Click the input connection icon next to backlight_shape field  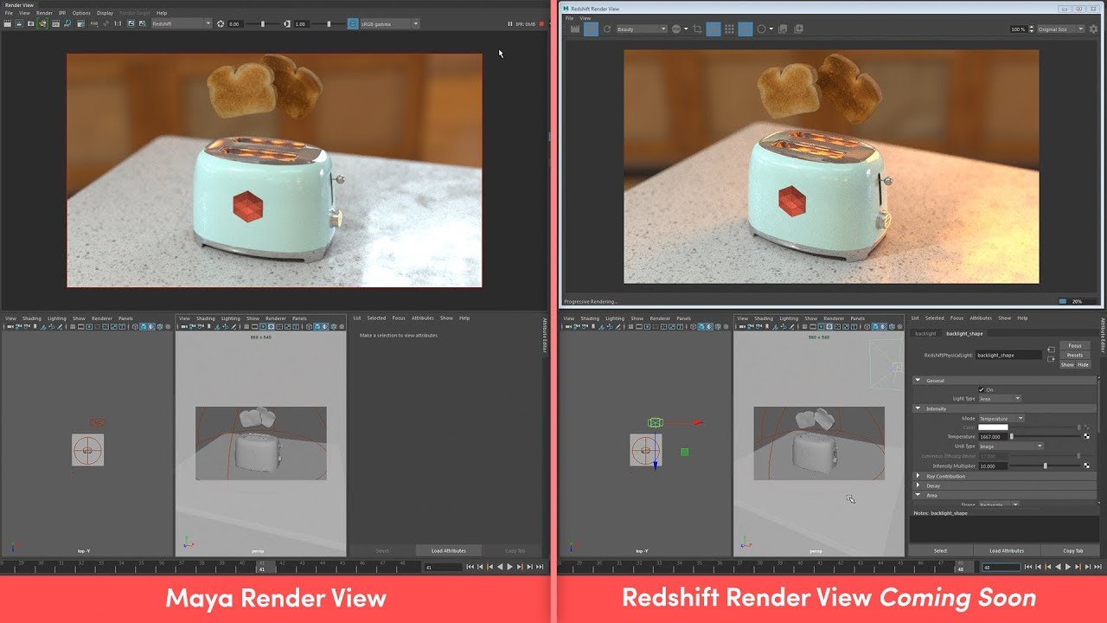pos(1051,350)
